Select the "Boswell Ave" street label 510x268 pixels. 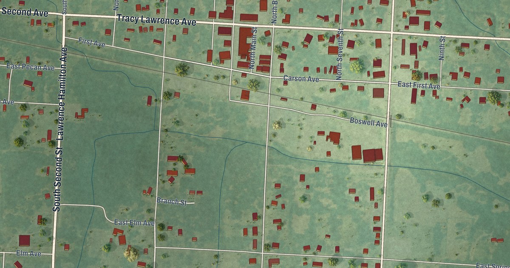tap(368, 122)
